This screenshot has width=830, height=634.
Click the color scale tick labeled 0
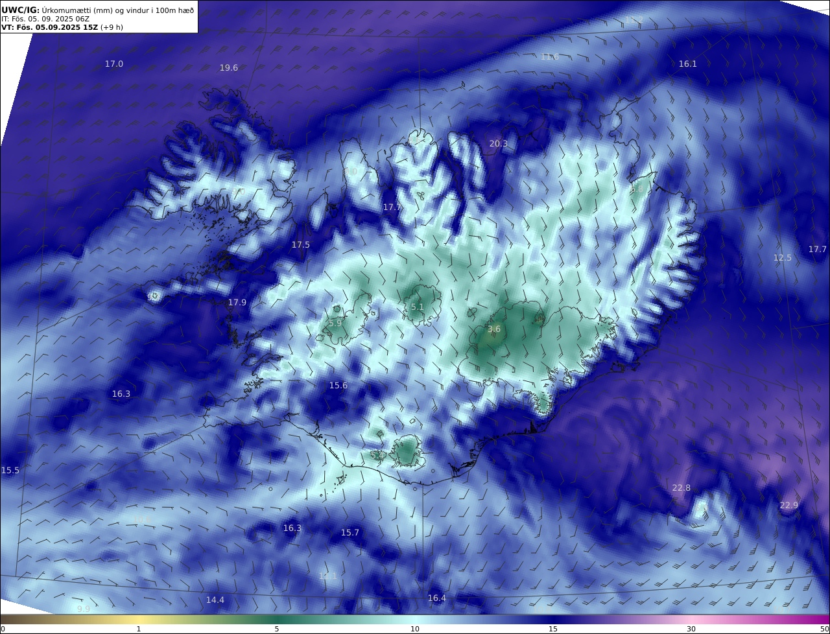(x=3, y=629)
